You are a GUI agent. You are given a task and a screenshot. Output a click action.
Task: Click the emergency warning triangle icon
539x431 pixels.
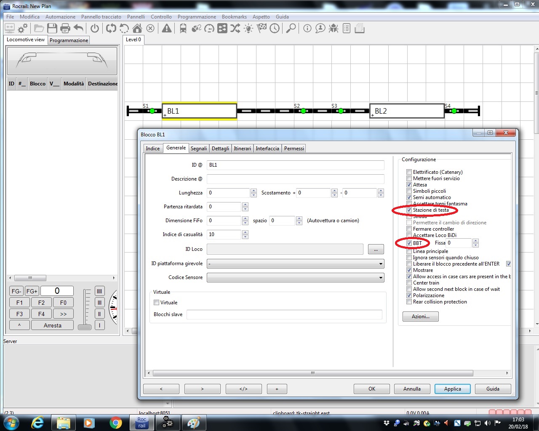tap(167, 29)
